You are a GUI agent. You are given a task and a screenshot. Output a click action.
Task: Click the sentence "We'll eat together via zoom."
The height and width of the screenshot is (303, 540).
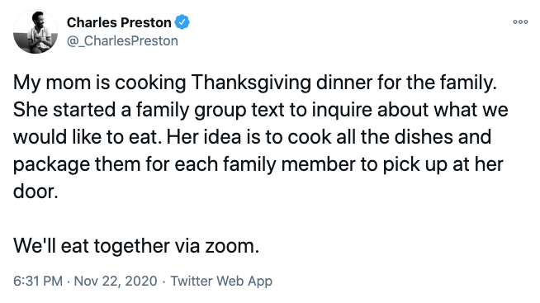136,246
